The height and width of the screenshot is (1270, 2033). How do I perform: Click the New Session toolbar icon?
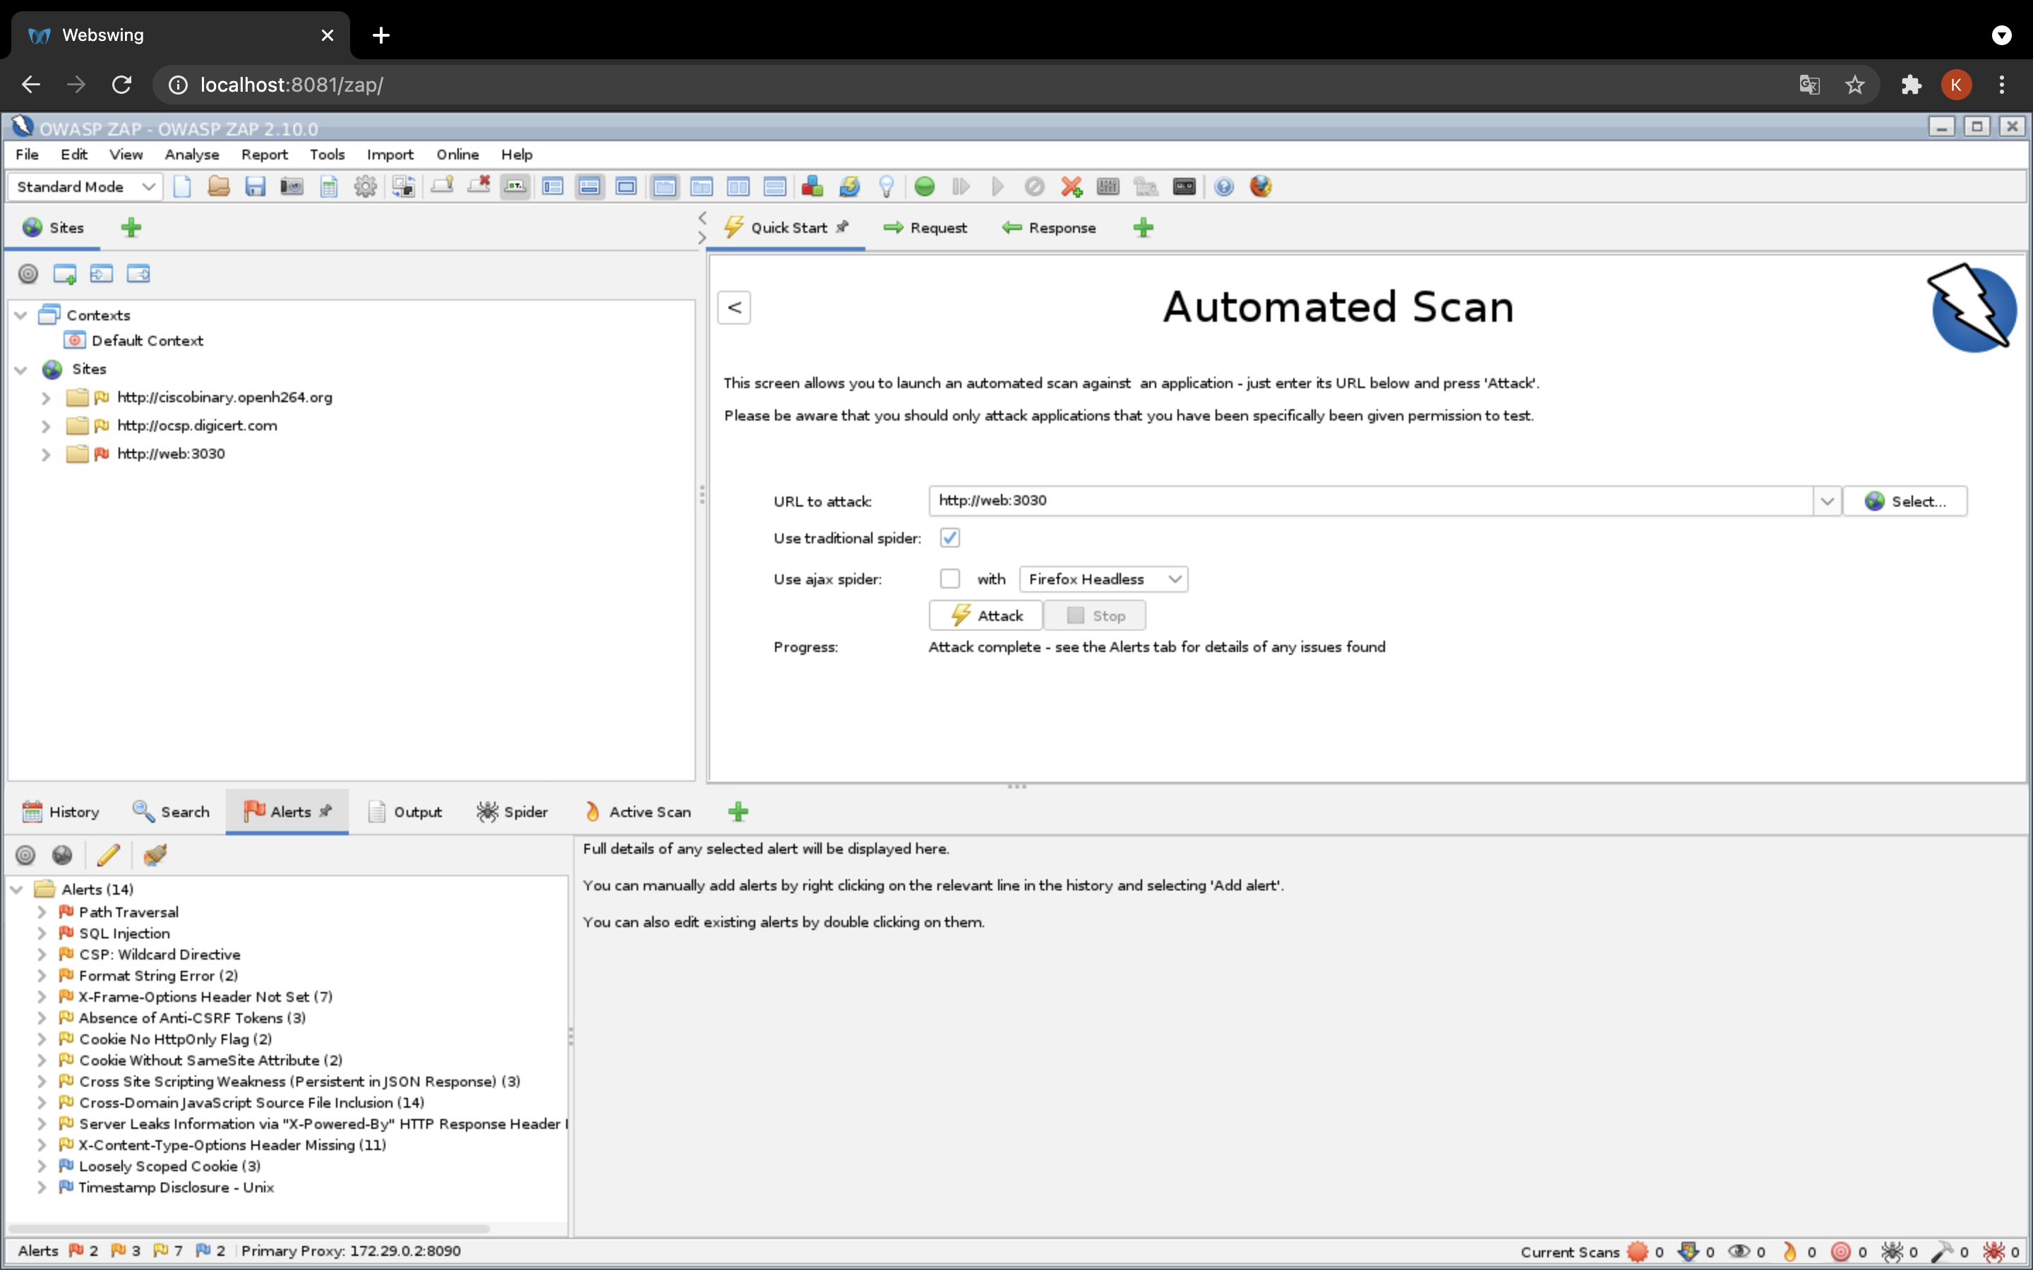[182, 186]
